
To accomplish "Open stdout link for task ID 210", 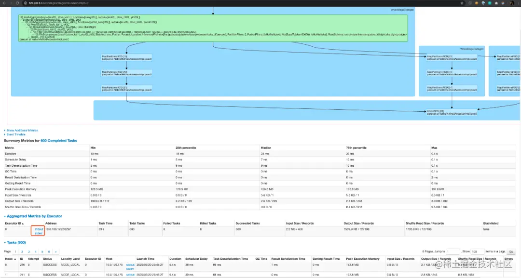I will [130, 265].
